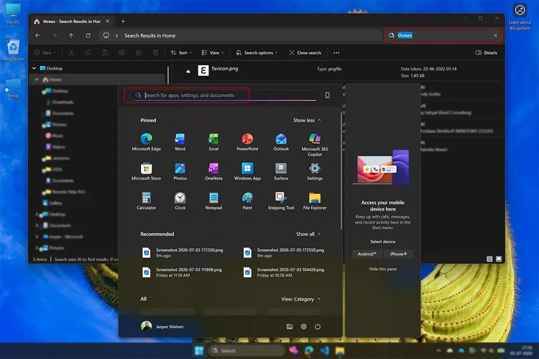Collapse the Desktop tree node
This screenshot has width=539, height=359.
(x=34, y=68)
